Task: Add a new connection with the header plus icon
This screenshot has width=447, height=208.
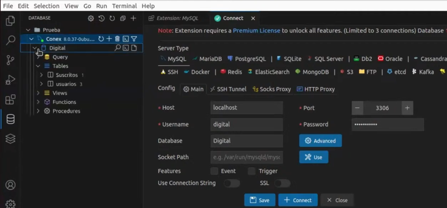Action: click(133, 18)
